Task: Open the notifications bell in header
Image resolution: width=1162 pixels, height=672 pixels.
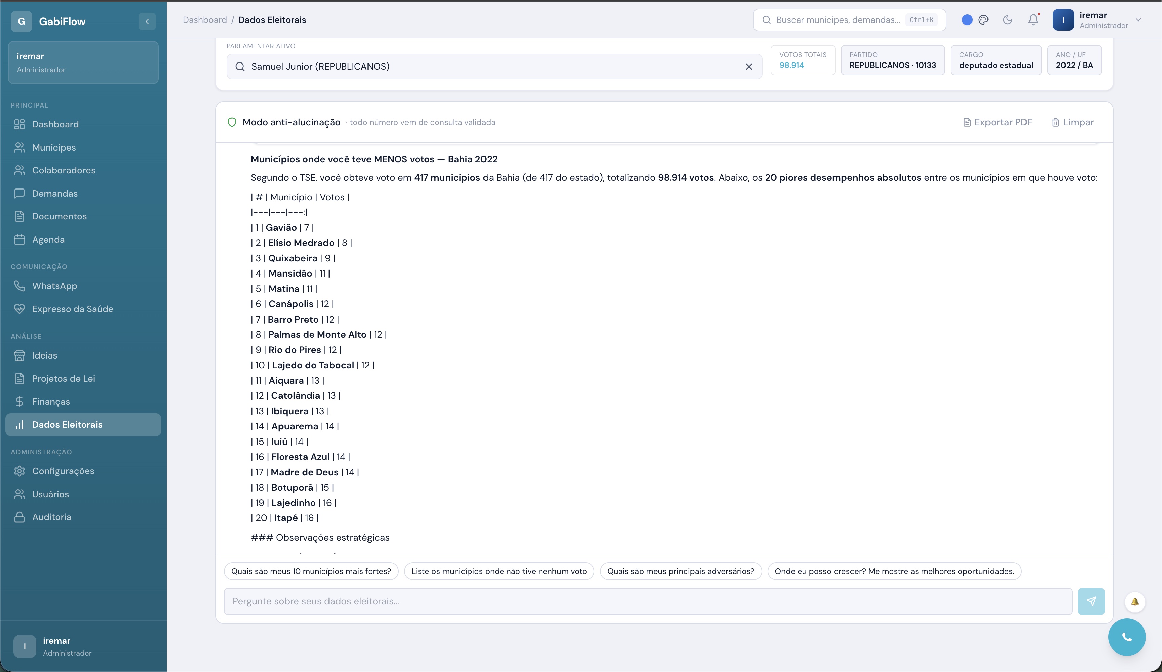Action: 1033,20
